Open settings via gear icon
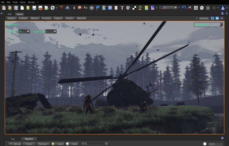This screenshot has height=146, width=229. [201, 7]
